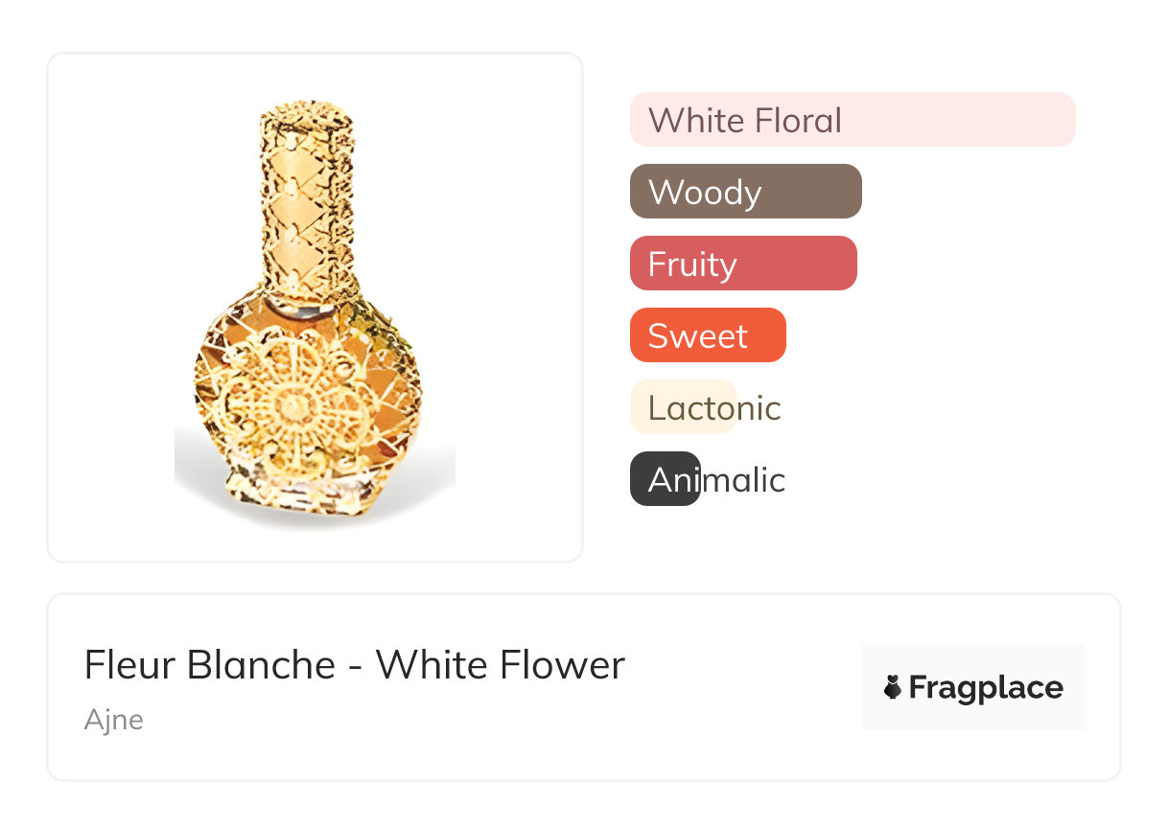Open the Ajne brand name link
The width and height of the screenshot is (1168, 828).
pos(113,720)
